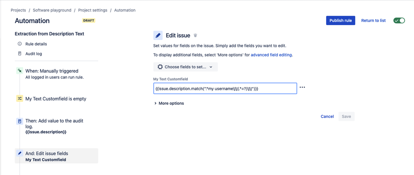Cancel editing the issue action
This screenshot has width=414, height=175.
327,116
